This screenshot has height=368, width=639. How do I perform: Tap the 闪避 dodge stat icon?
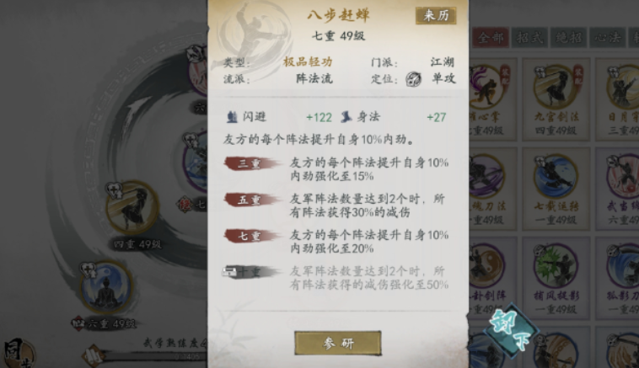232,117
